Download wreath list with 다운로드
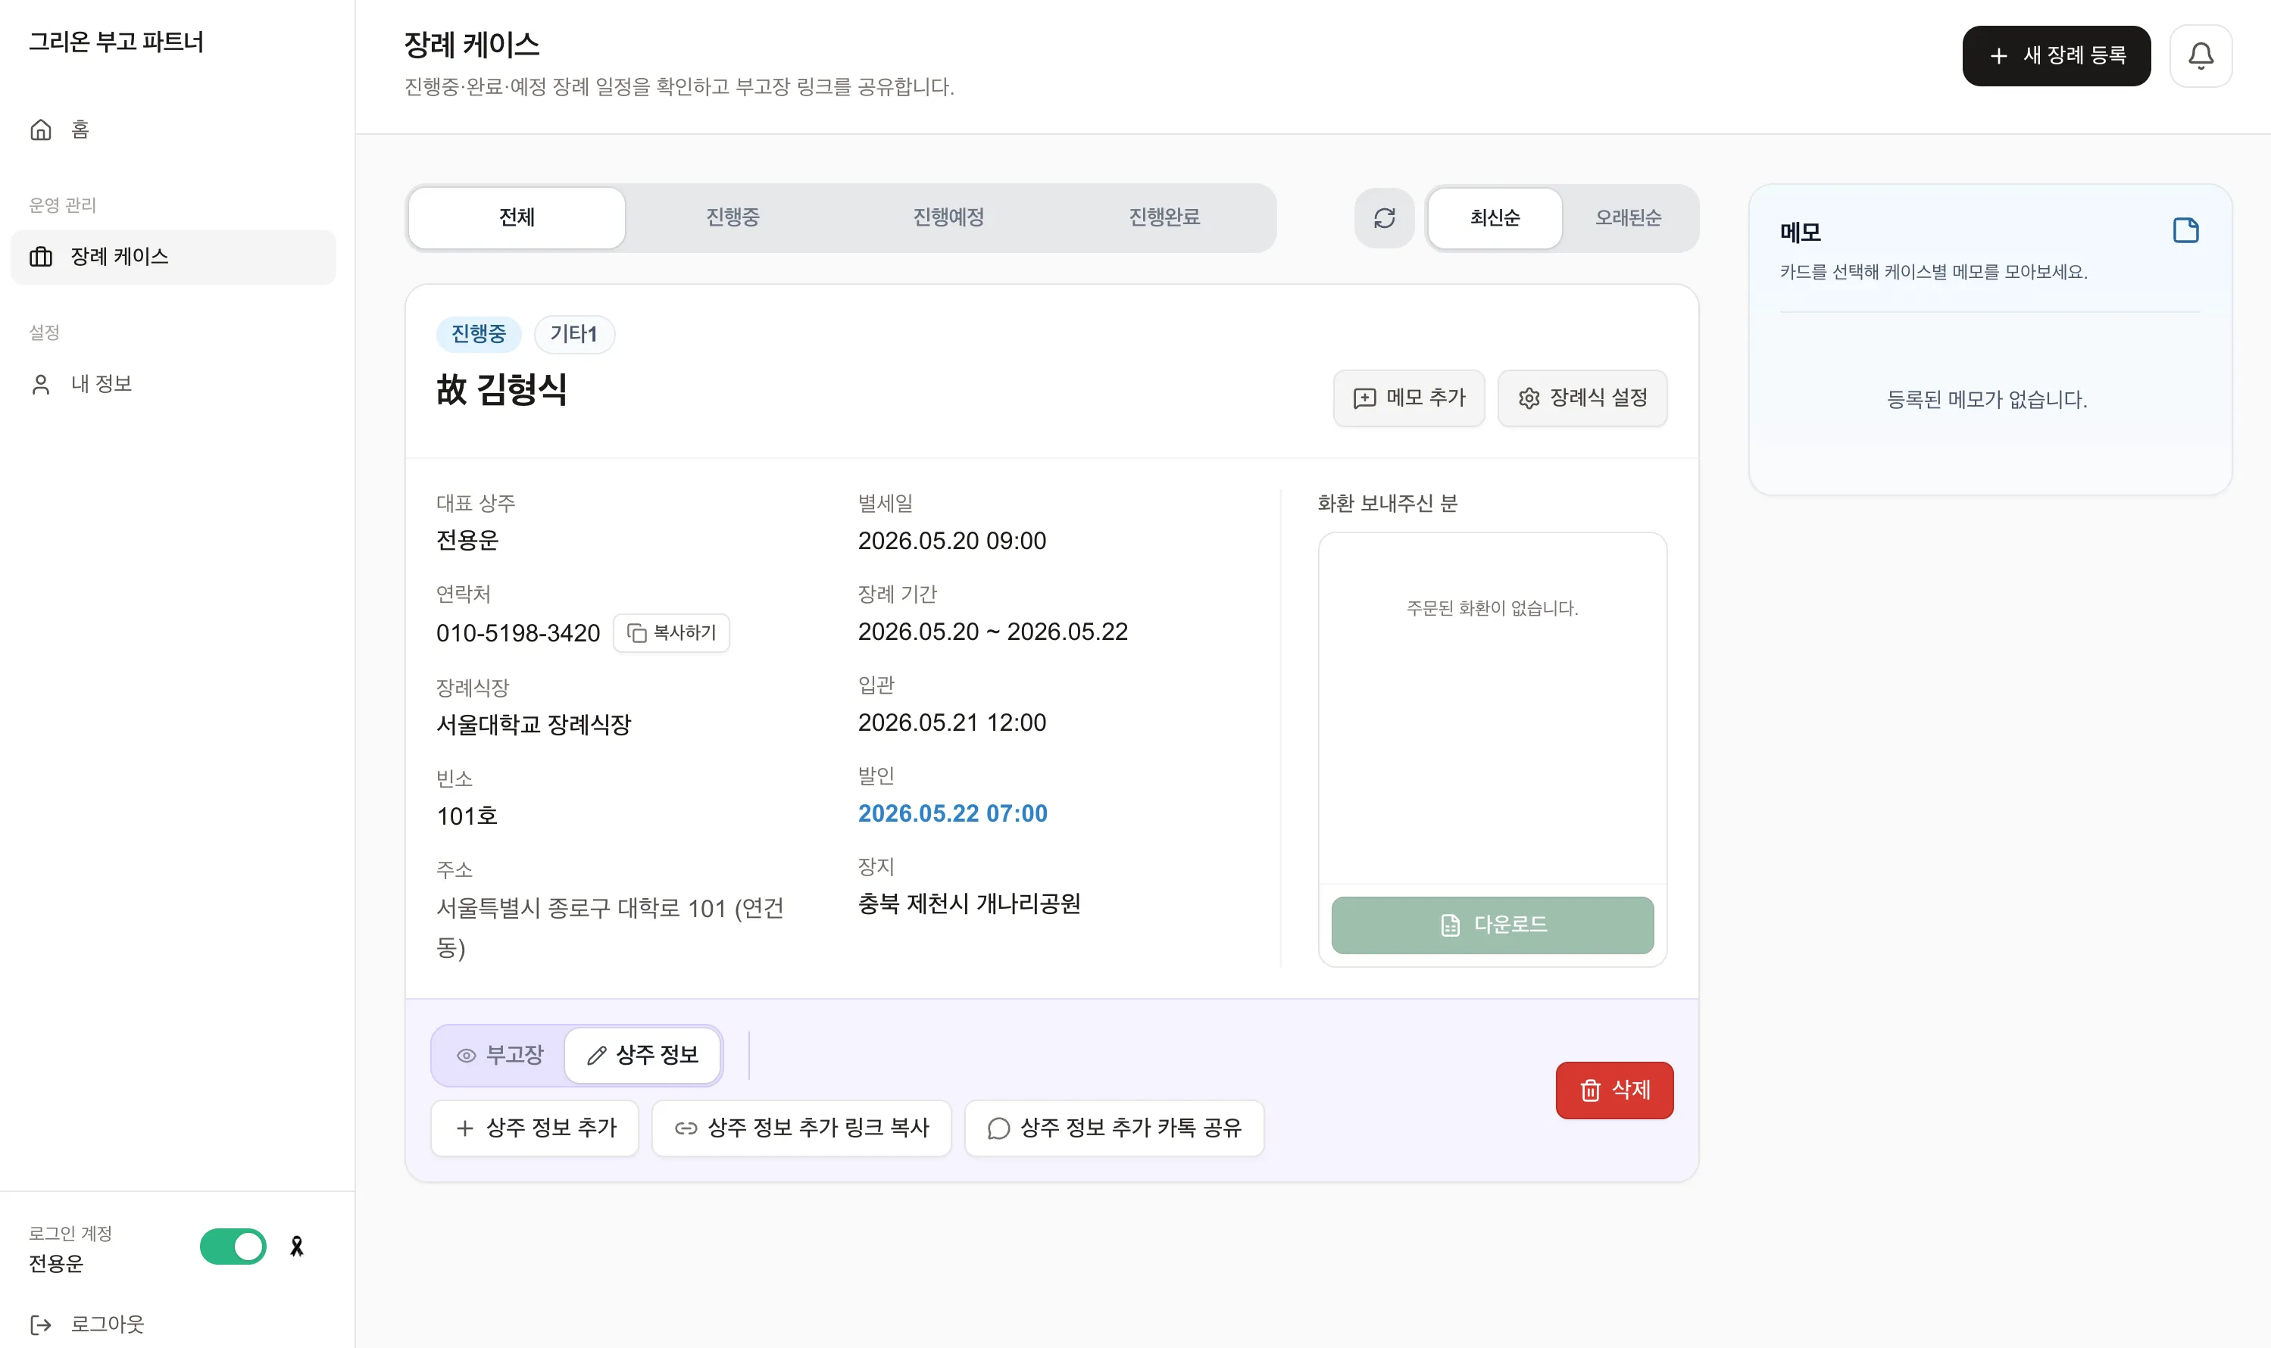2271x1348 pixels. 1492,925
